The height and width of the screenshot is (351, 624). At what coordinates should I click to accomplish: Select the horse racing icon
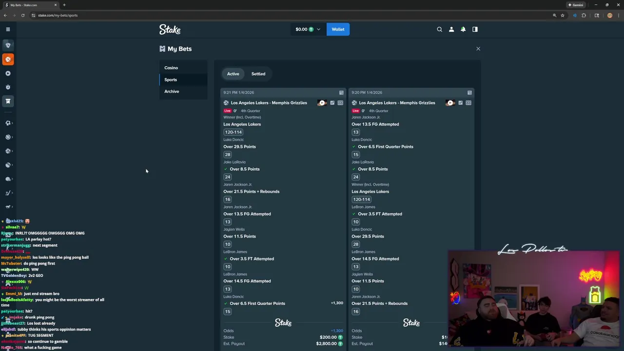tap(8, 207)
